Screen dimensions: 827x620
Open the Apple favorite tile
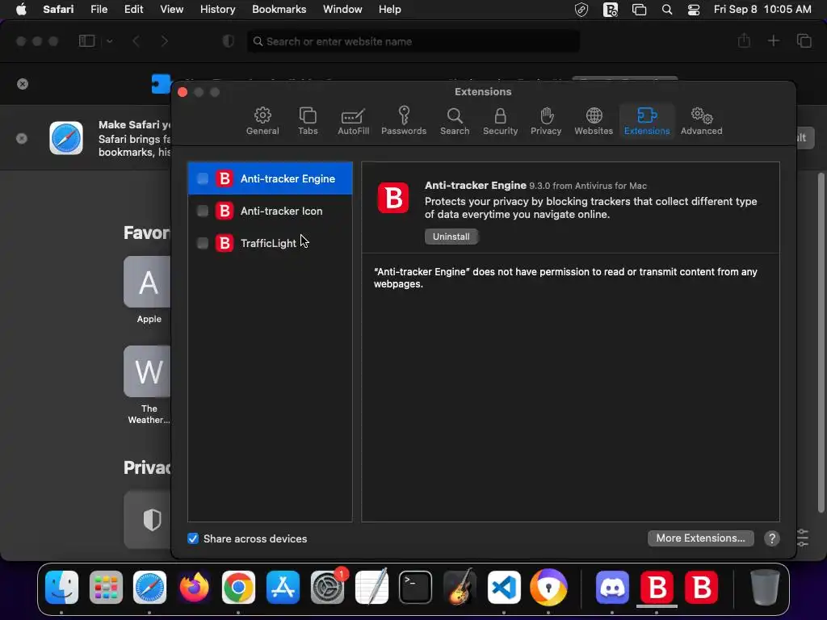[148, 282]
